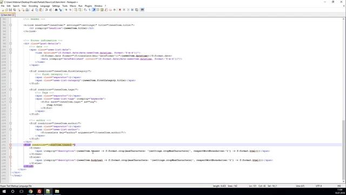Open the Search menu
346x195 pixels.
16,6
